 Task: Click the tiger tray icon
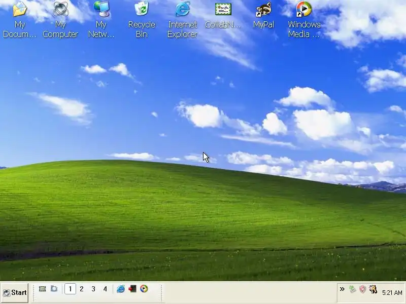373,289
